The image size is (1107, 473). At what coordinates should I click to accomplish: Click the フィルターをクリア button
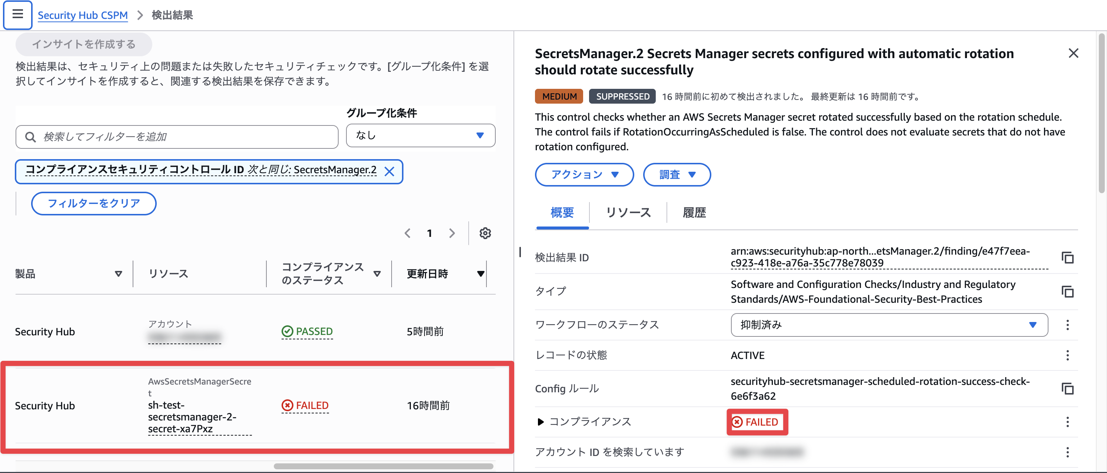94,203
